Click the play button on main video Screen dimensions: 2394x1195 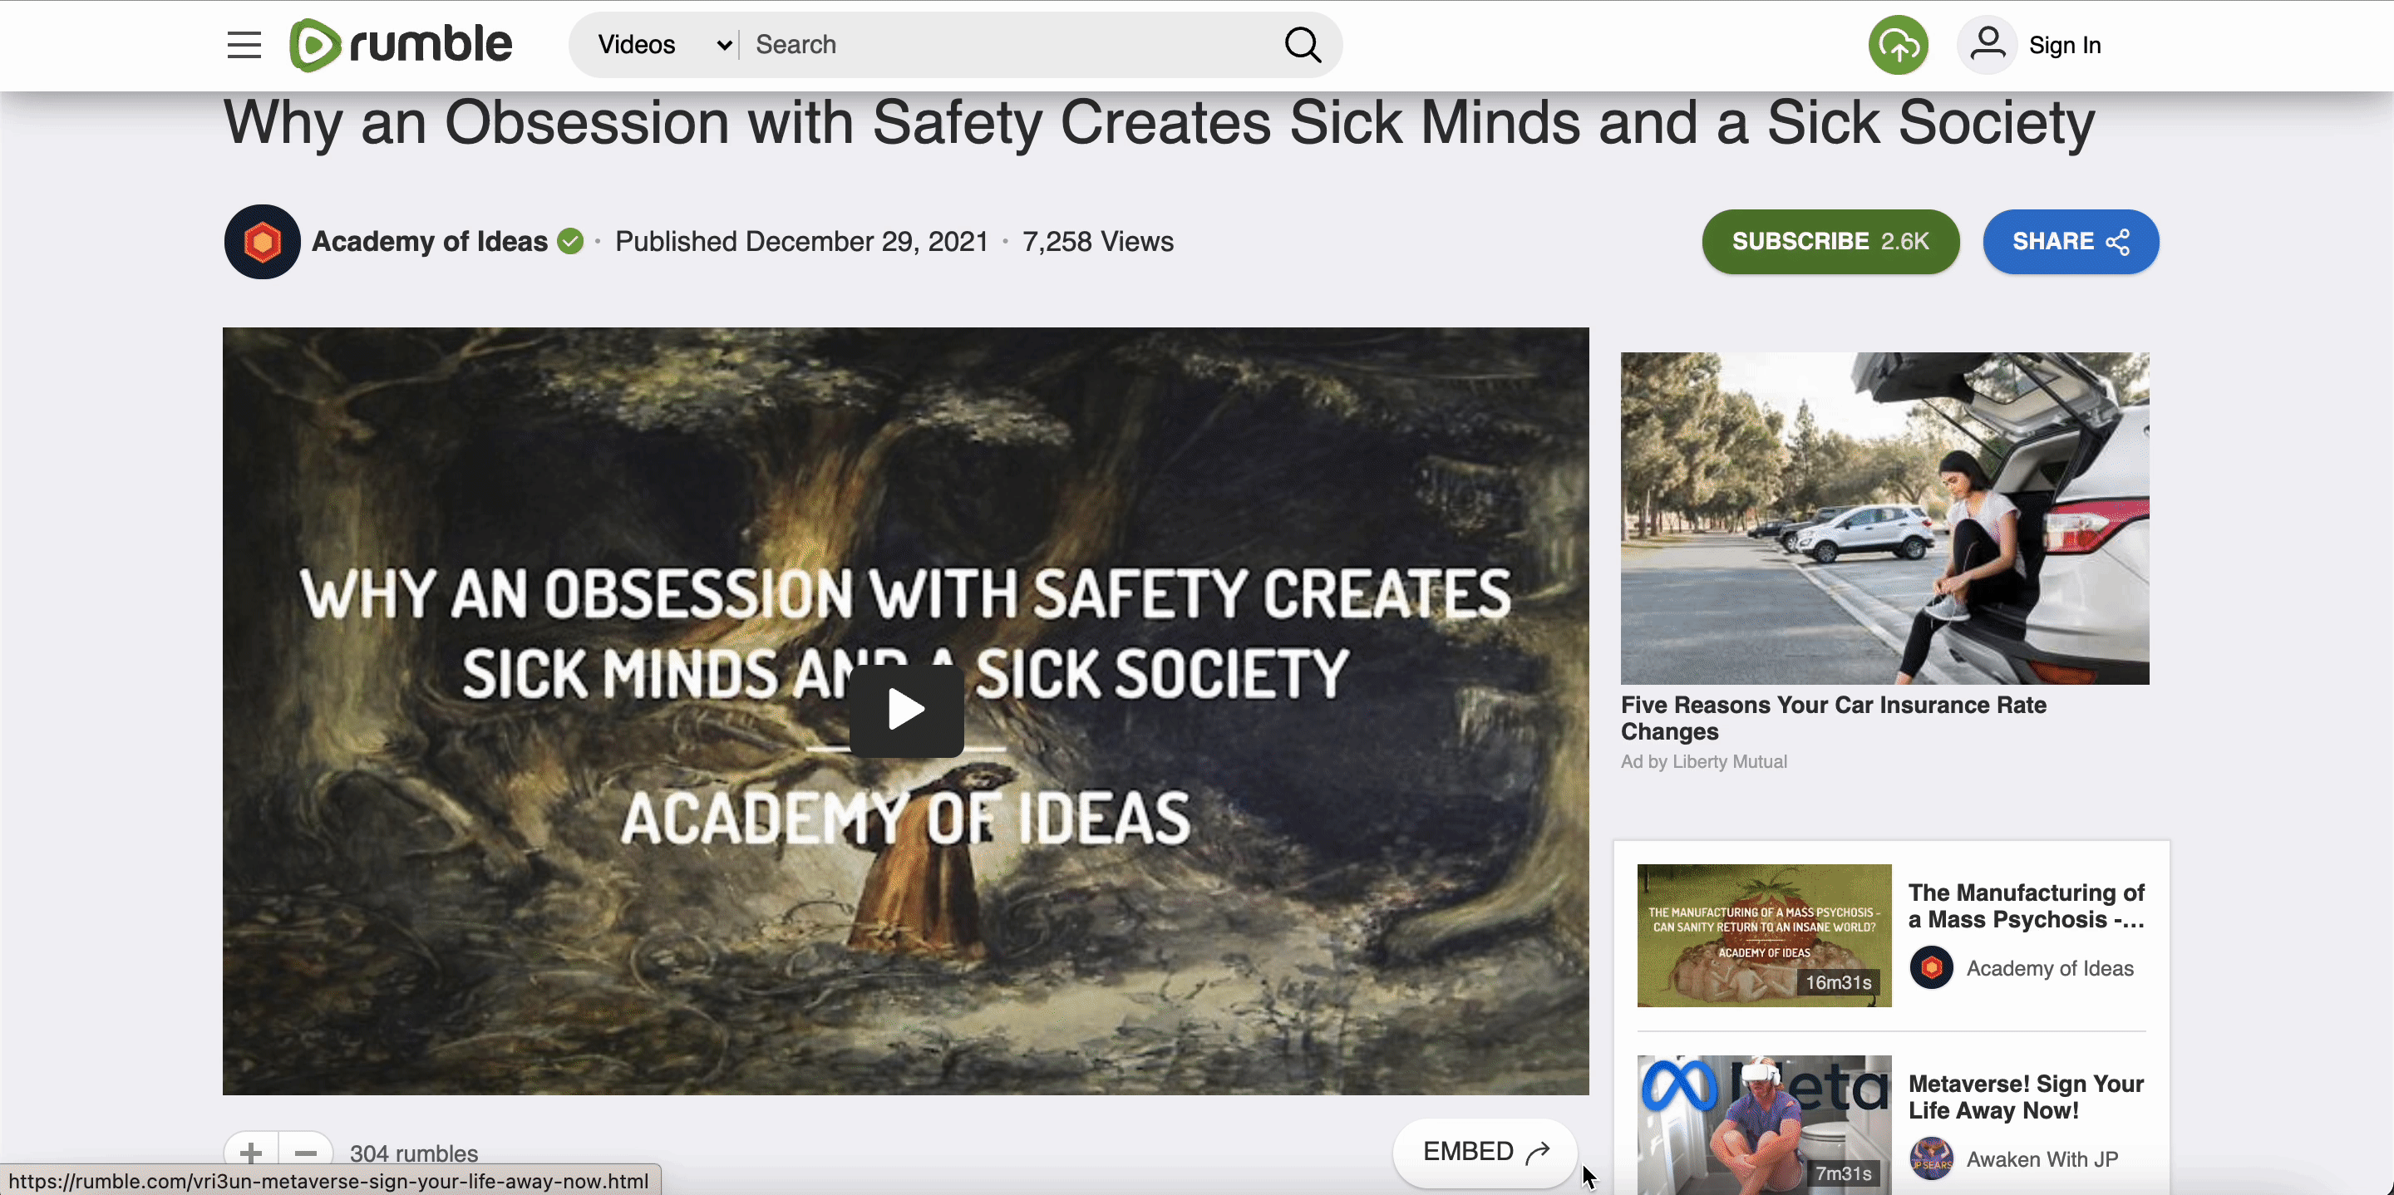pos(905,708)
